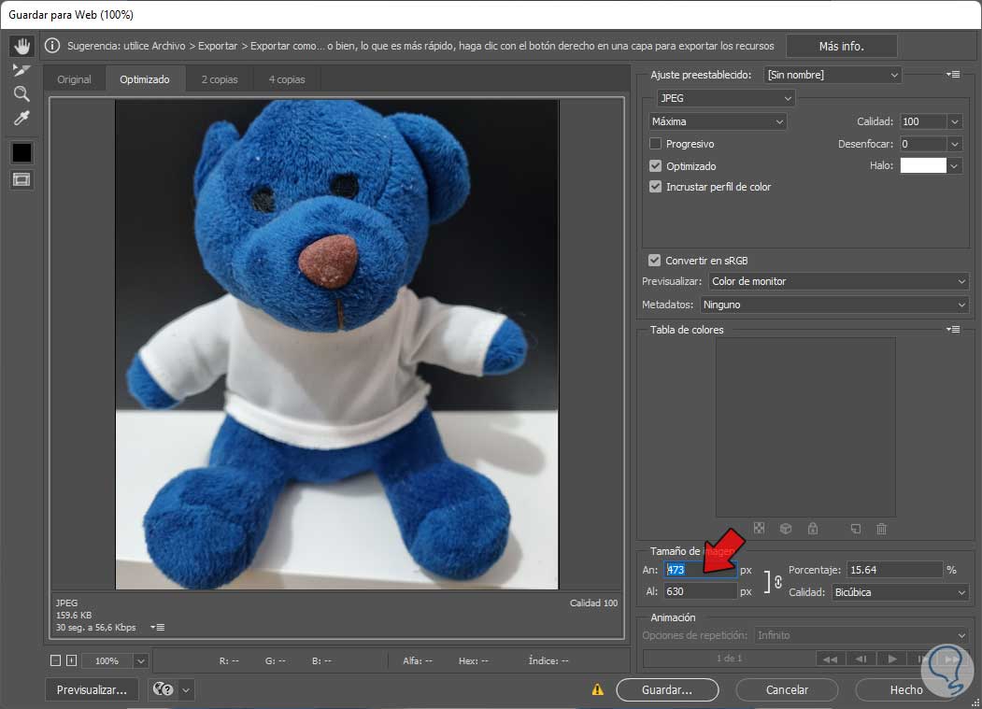Toggle slices visibility icon

coord(21,179)
